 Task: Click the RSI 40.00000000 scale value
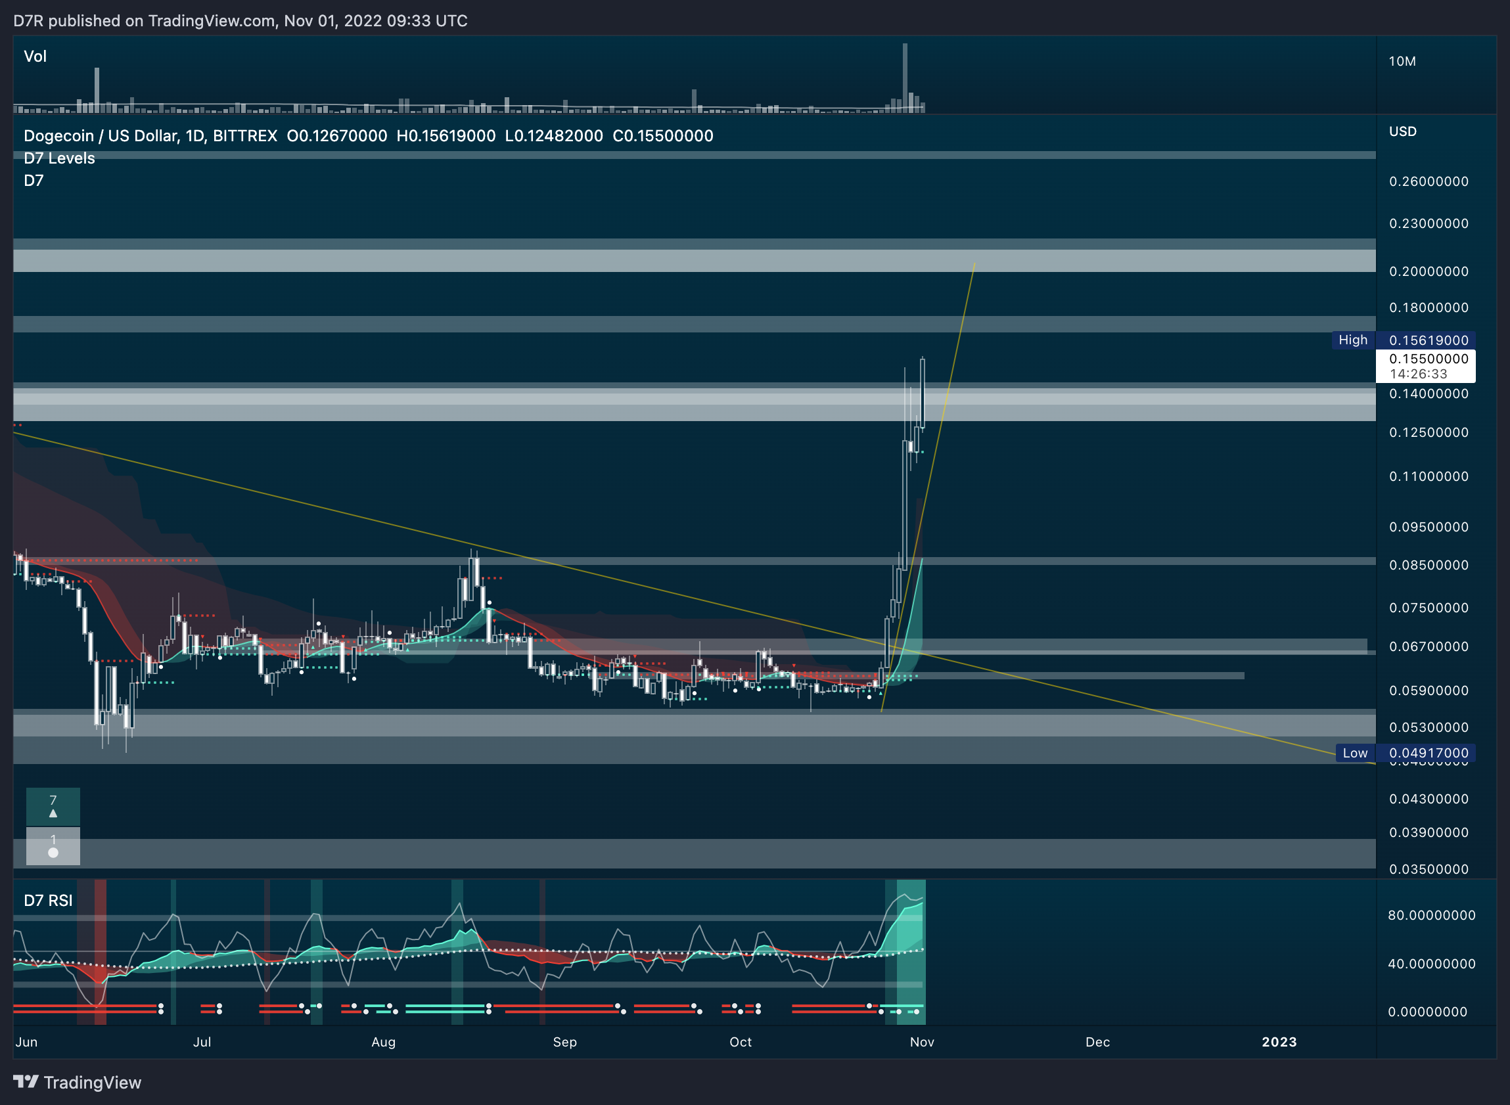1431,964
